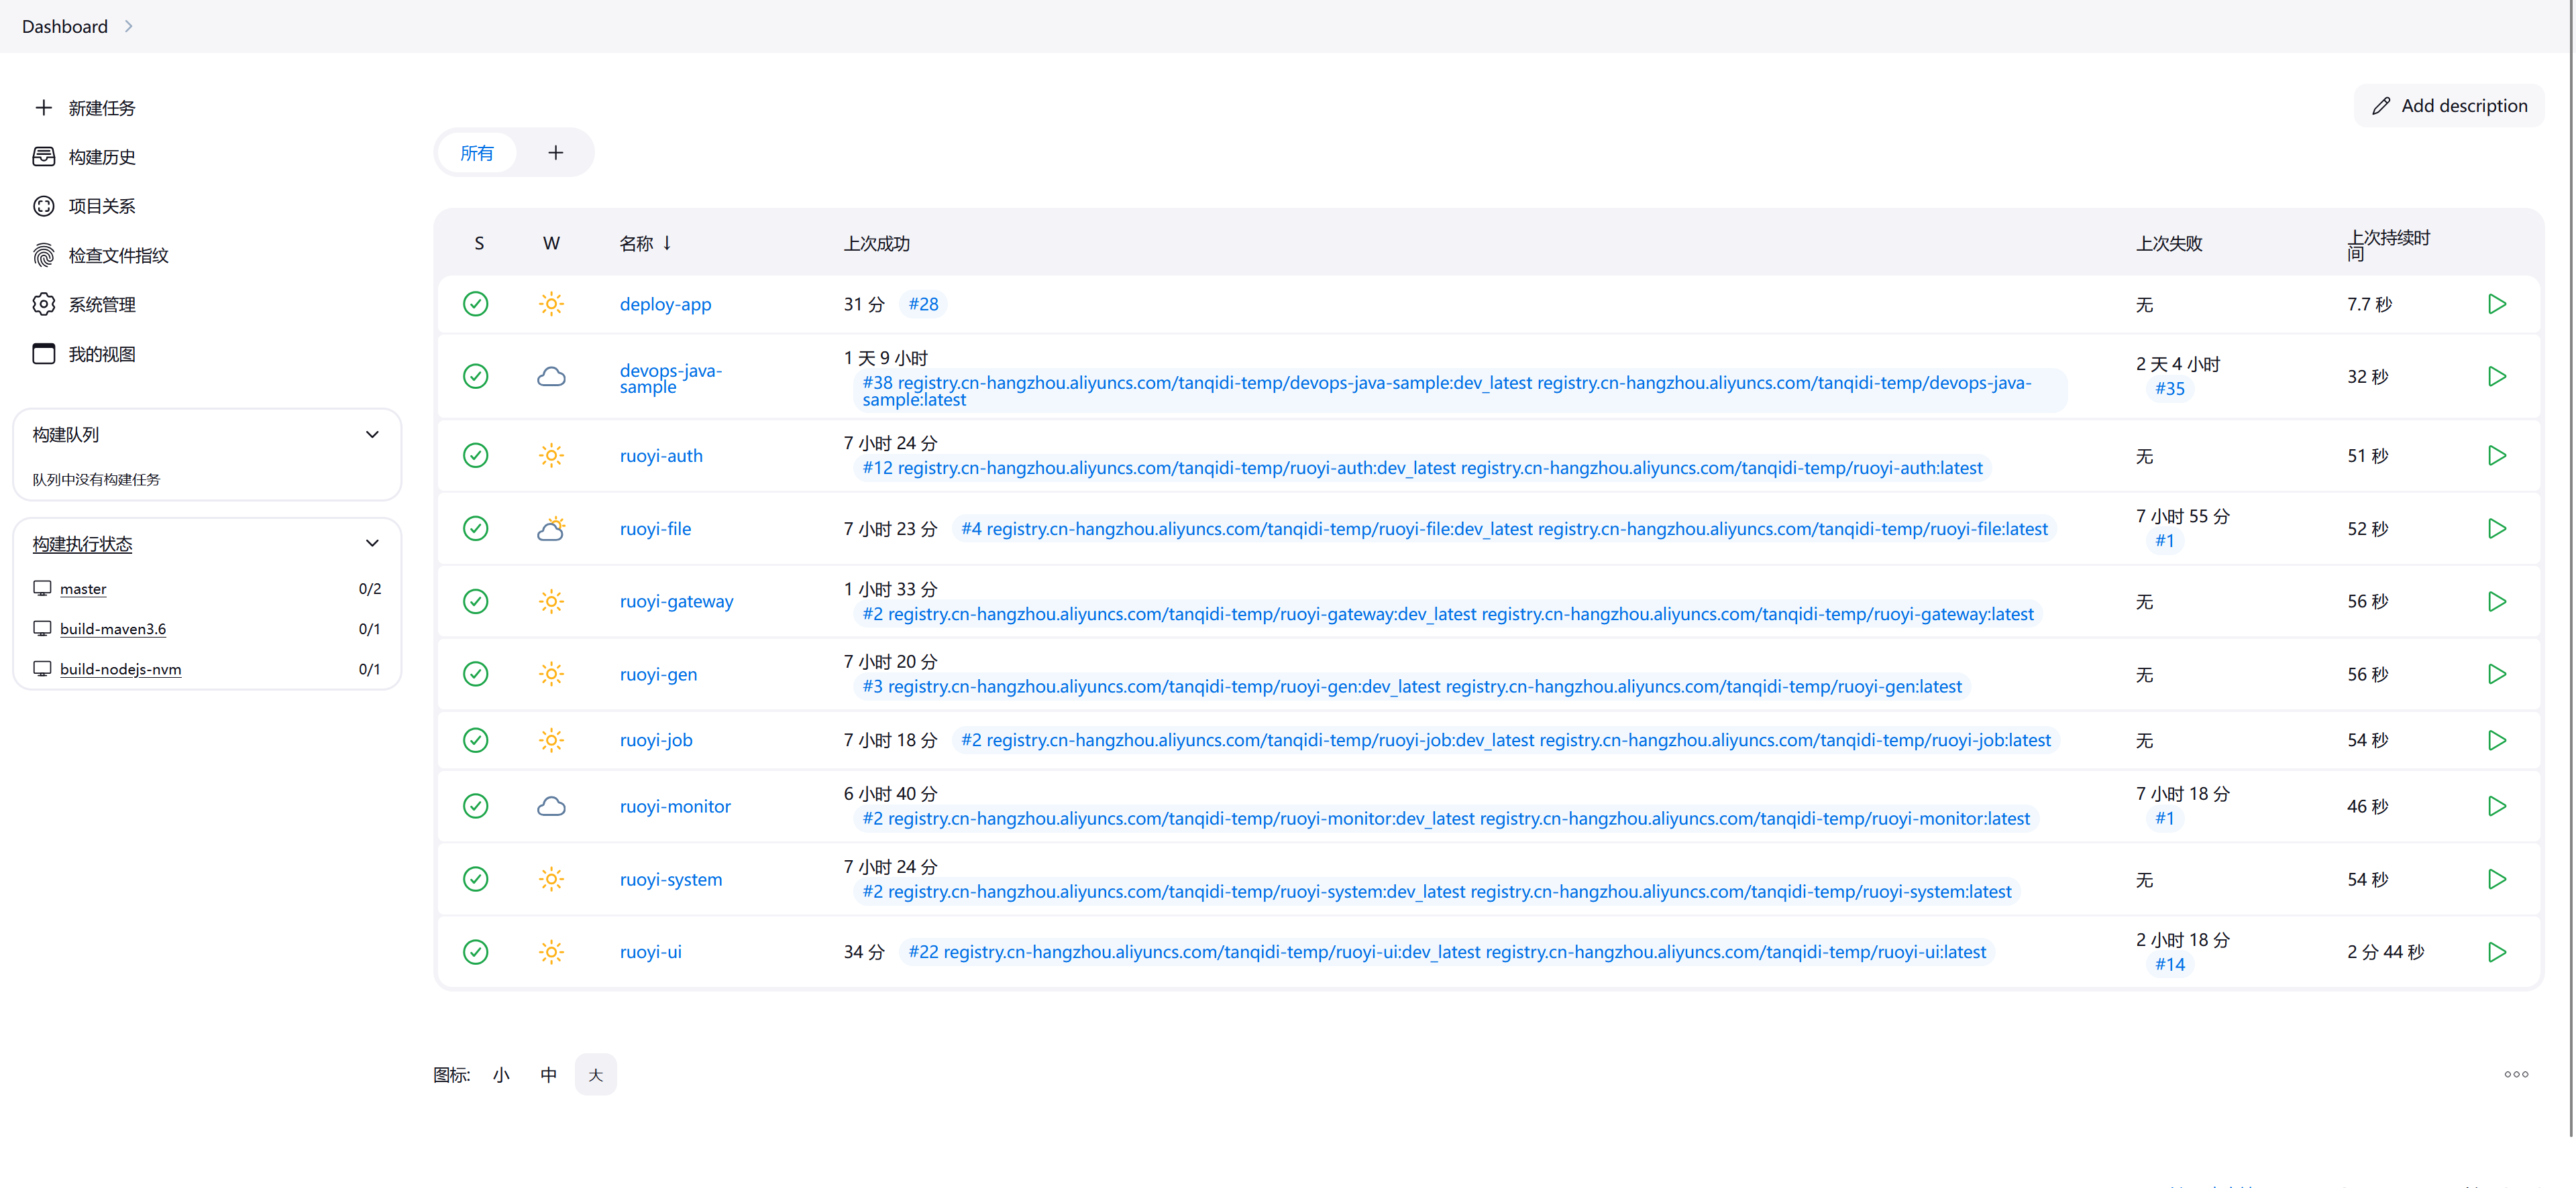Image resolution: width=2576 pixels, height=1188 pixels.
Task: Open ruoyi-job job page
Action: 656,740
